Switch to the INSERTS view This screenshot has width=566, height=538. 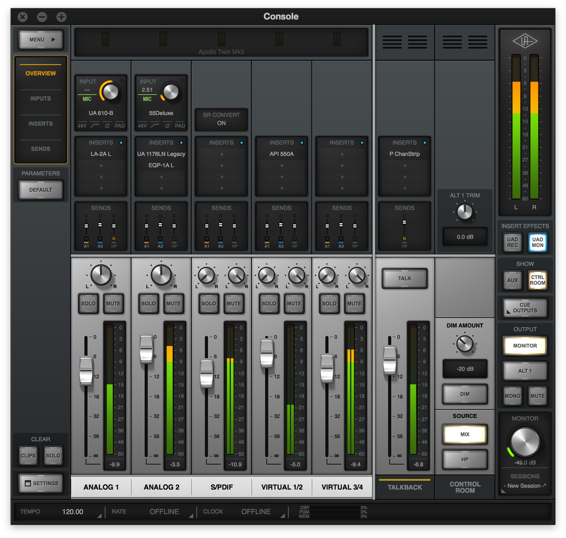point(41,123)
